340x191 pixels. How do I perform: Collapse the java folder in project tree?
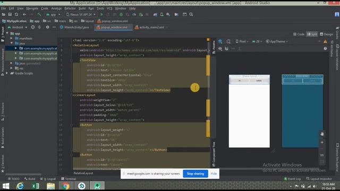click(12, 44)
